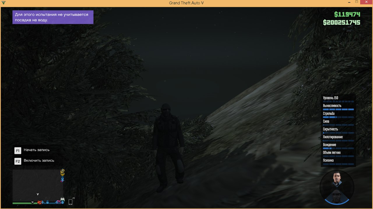This screenshot has height=209, width=373.
Task: Minimize the Grand Theft Auto V window
Action: coord(350,2)
